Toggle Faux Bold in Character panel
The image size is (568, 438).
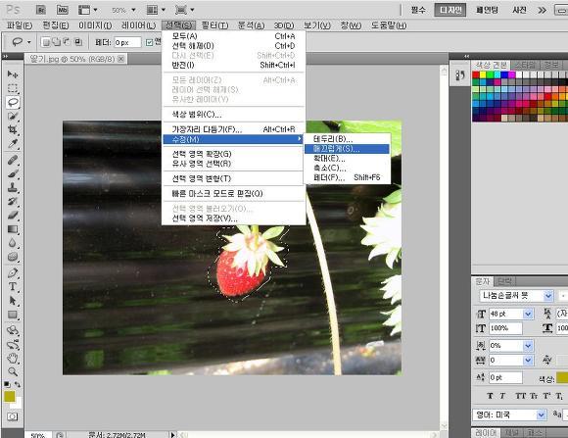490,396
